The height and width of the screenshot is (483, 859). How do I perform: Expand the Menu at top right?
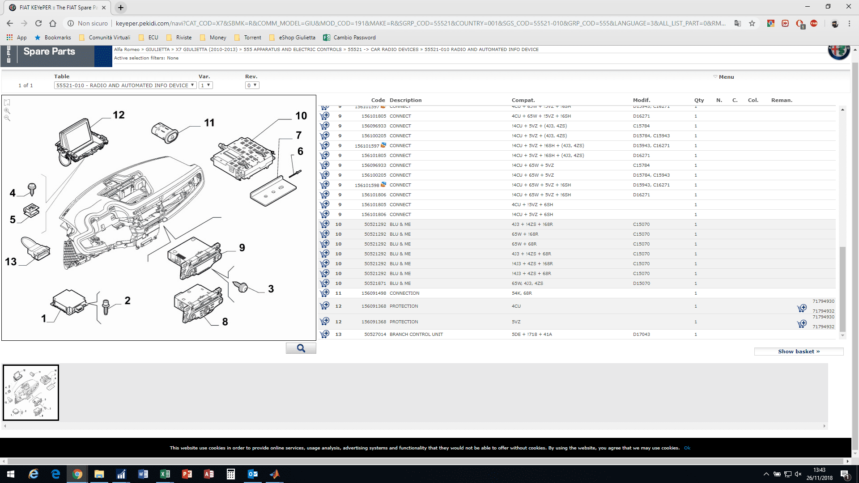click(x=723, y=77)
